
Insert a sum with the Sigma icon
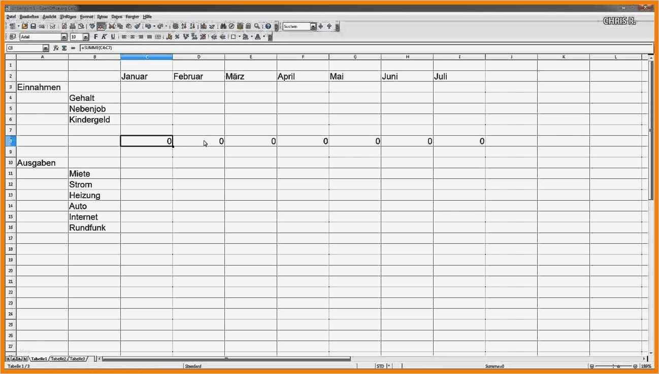(64, 48)
